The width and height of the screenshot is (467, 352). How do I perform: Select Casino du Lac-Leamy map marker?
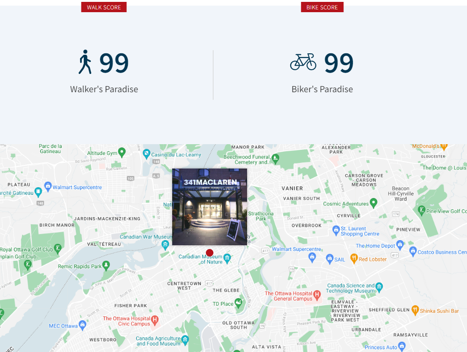146,154
